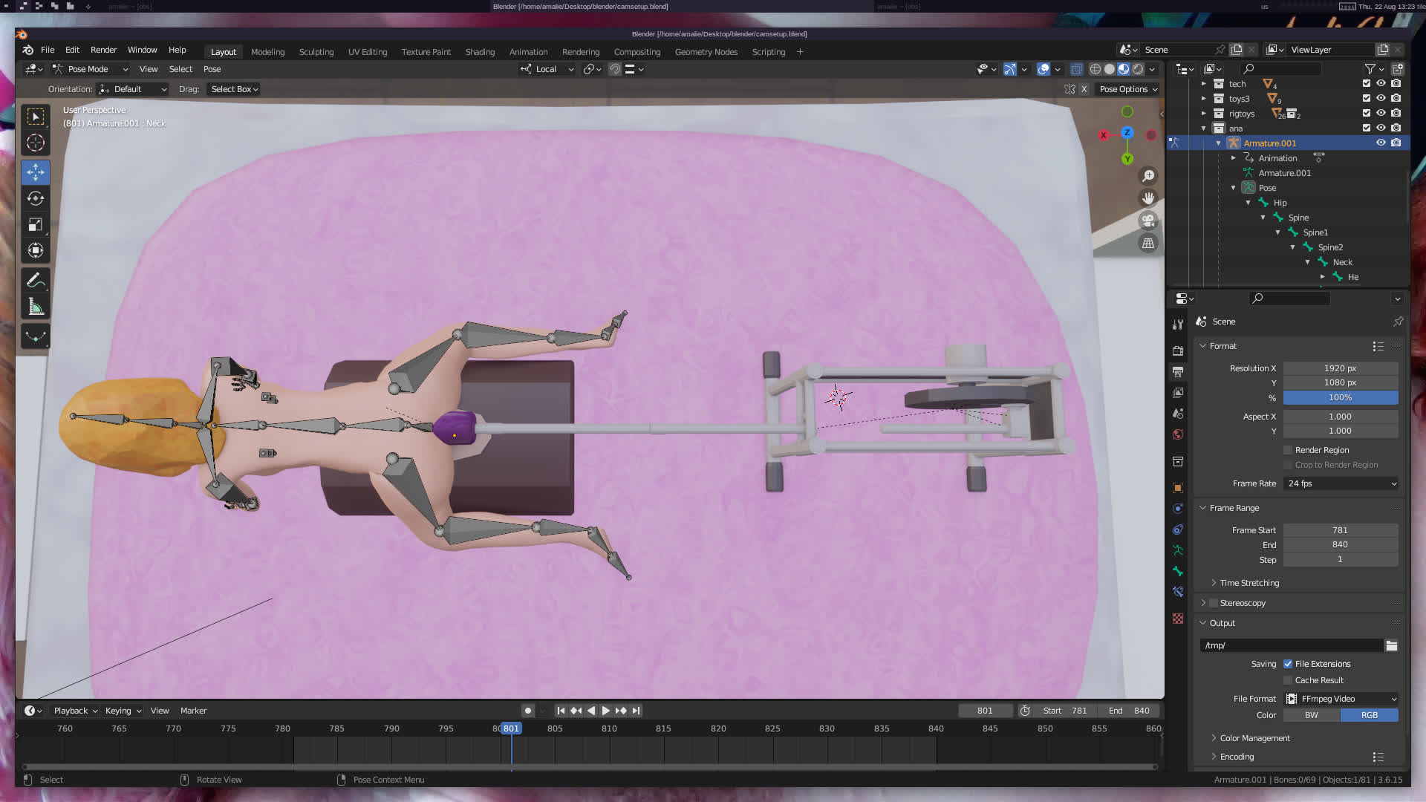Screen dimensions: 1426x802
Task: Expand the Time Stretching section
Action: coord(1248,583)
